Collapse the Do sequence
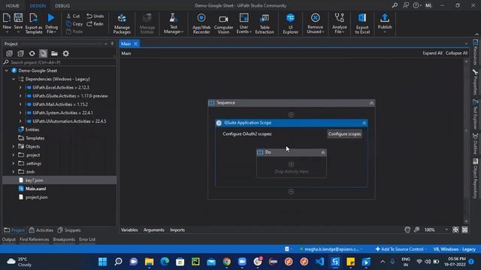 (x=322, y=152)
